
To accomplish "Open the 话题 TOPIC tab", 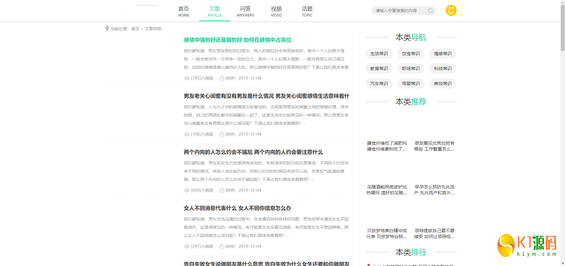I will click(x=307, y=11).
